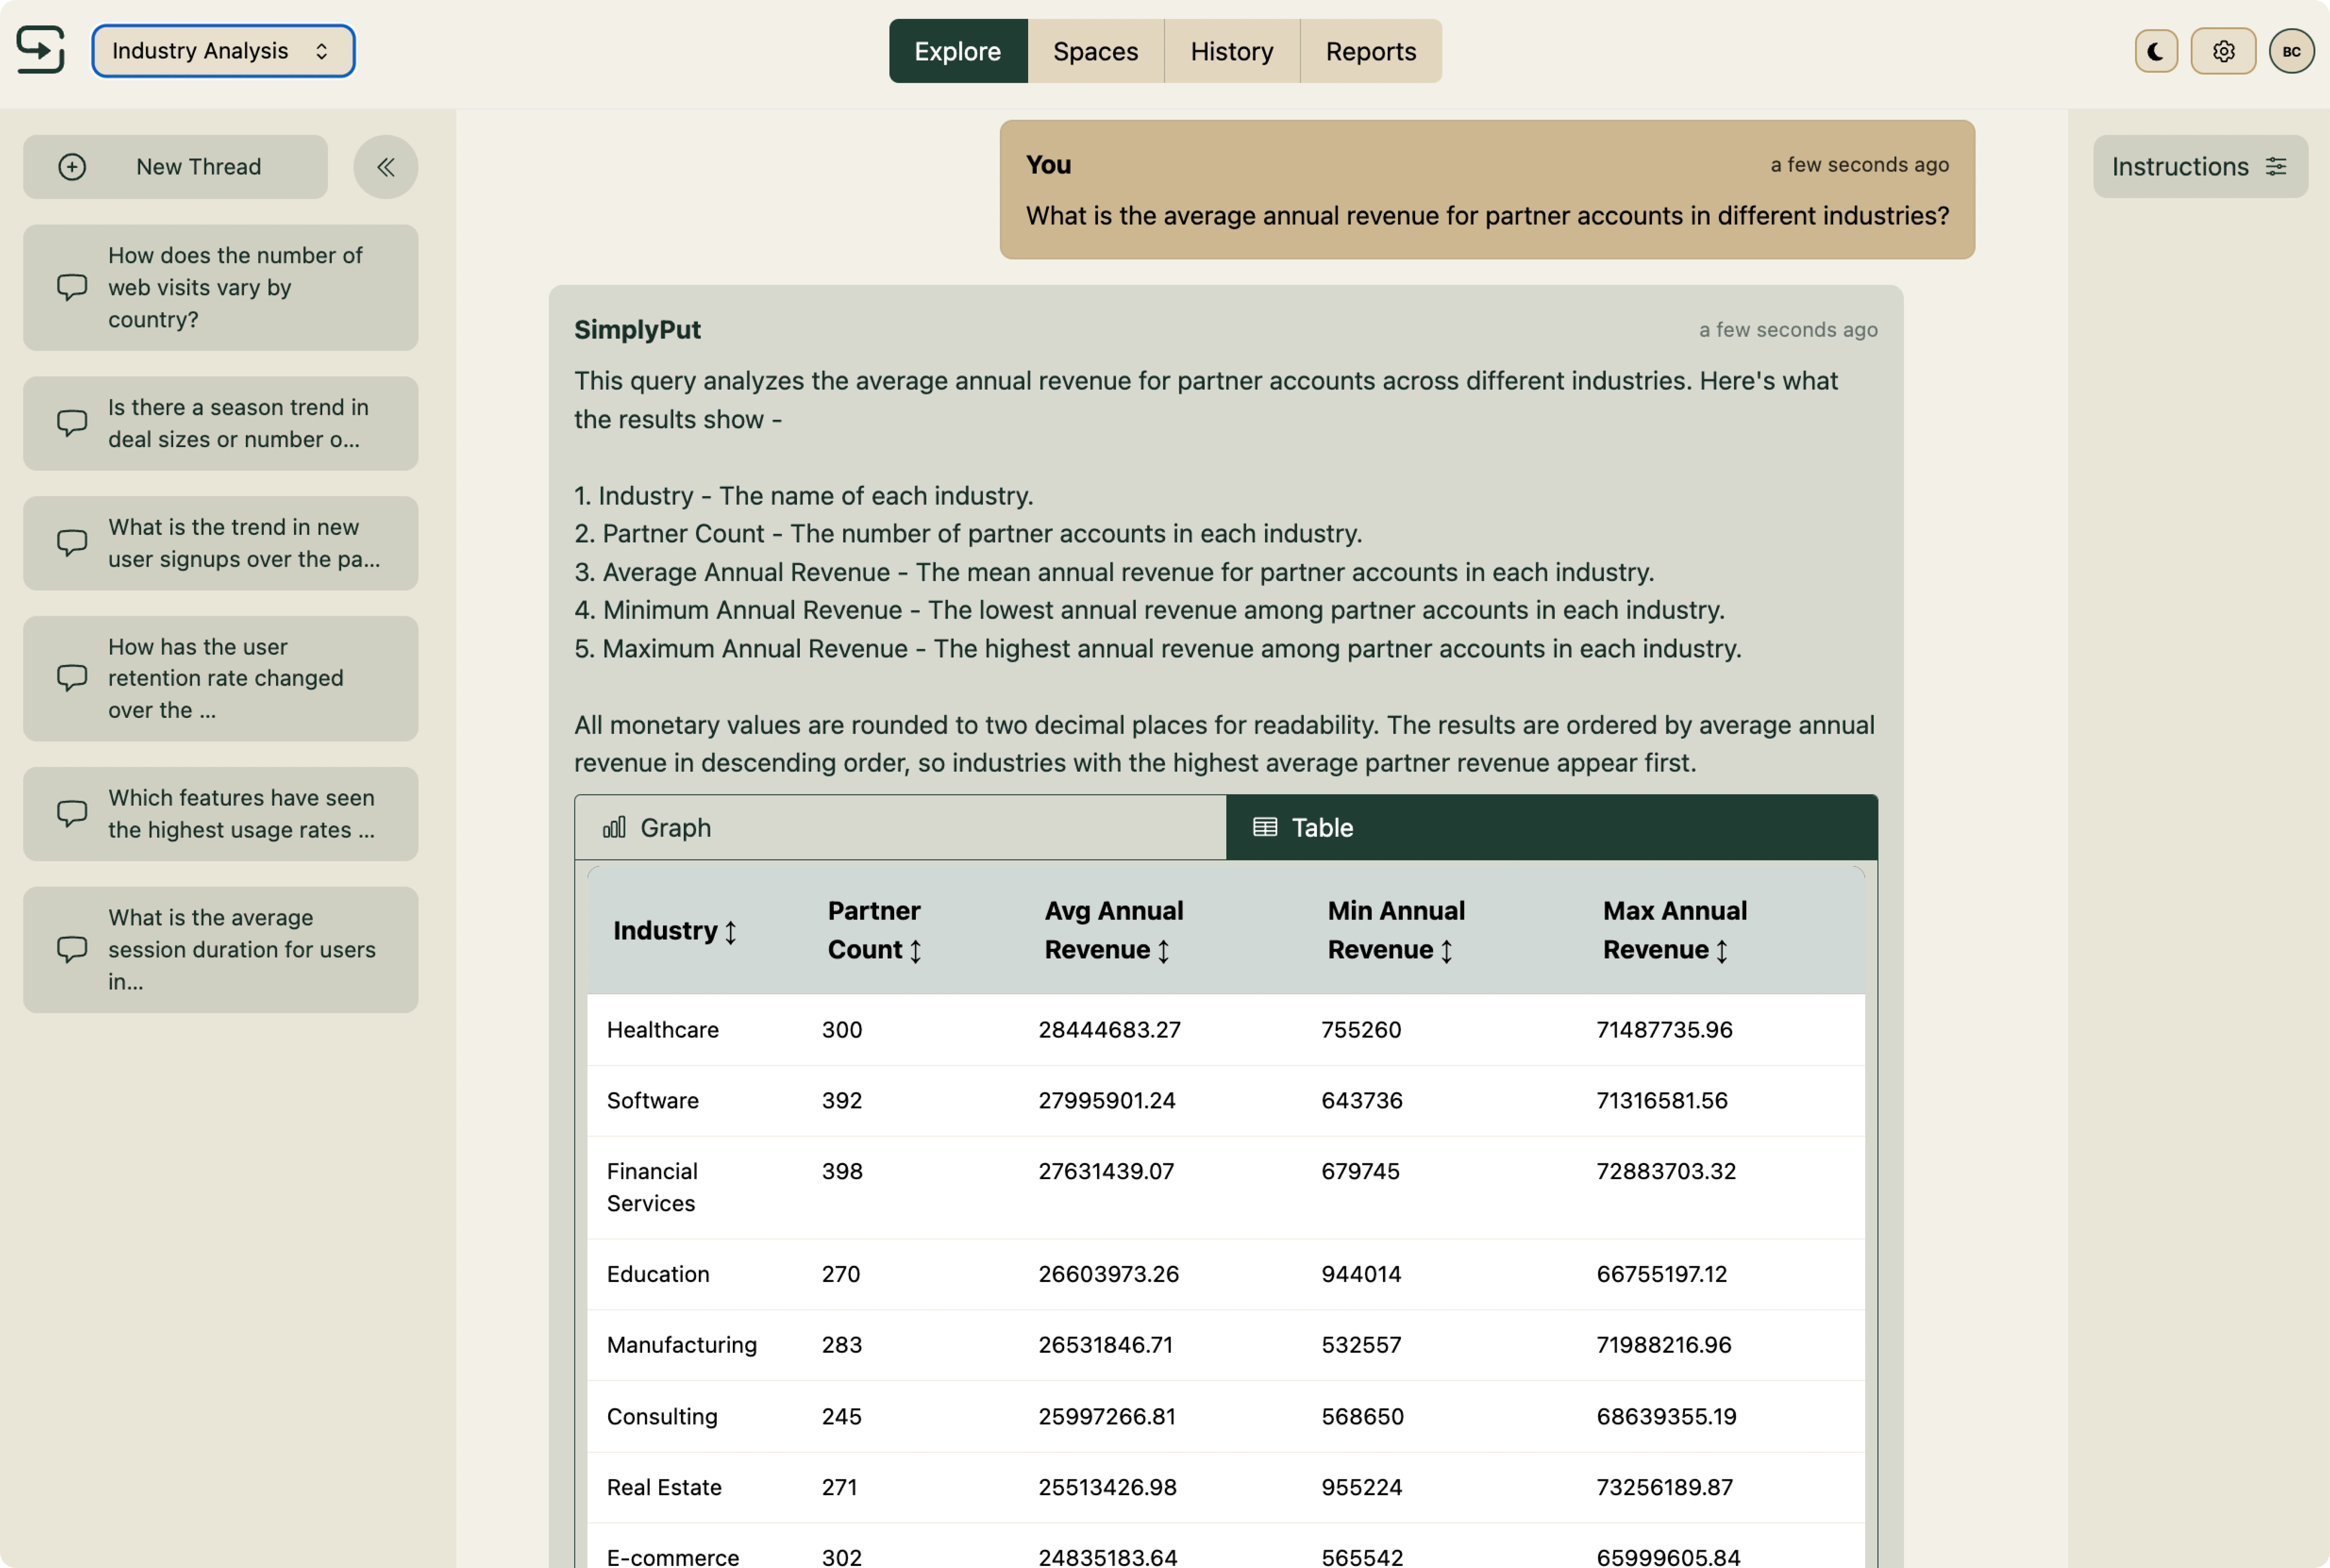This screenshot has width=2330, height=1568.
Task: Click the SimplyPut logo icon
Action: point(41,50)
